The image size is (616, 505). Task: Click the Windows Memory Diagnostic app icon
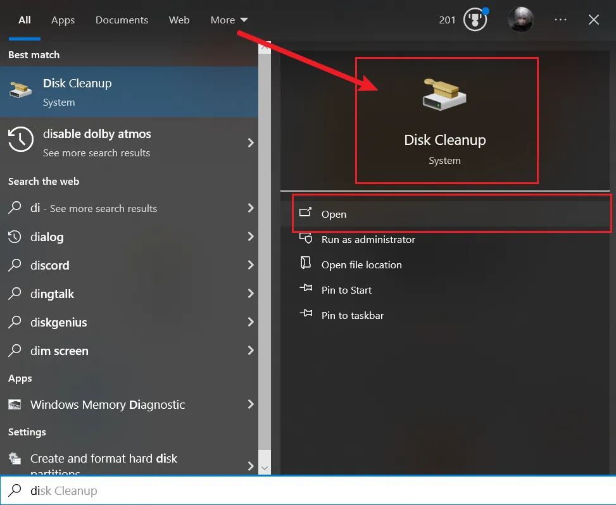pos(15,404)
